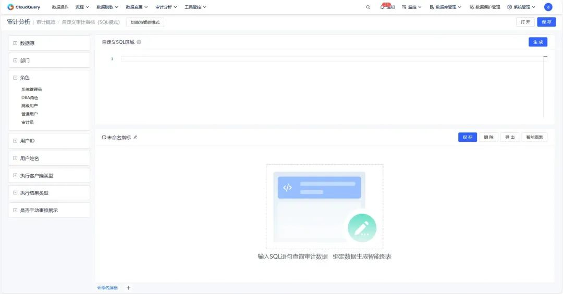Click the data protection management icon
The image size is (563, 294).
(x=471, y=7)
